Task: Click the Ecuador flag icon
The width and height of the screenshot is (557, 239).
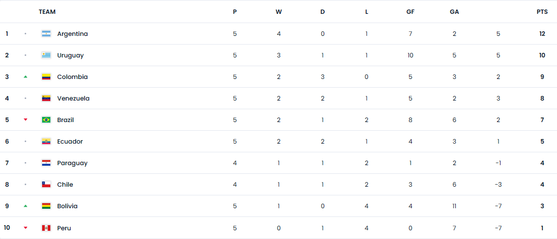Action: tap(46, 142)
